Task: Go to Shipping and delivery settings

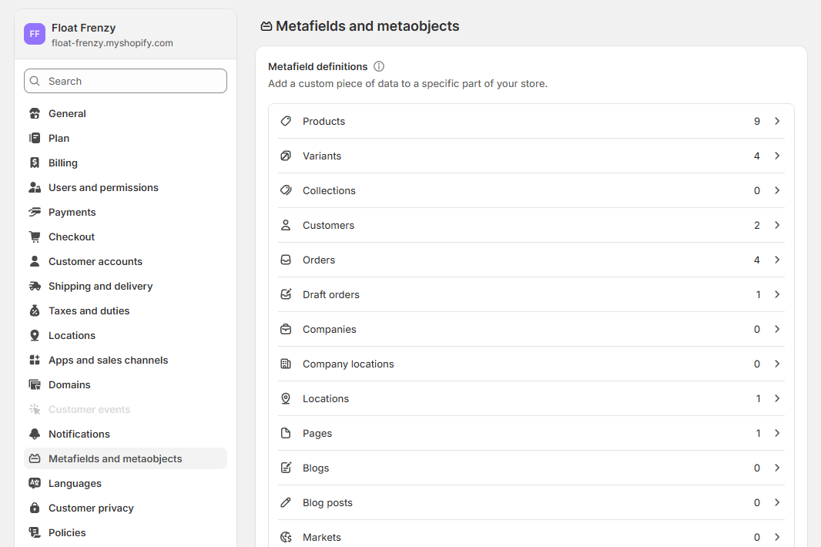Action: coord(100,286)
